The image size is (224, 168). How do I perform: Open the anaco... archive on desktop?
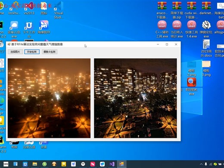[x=162, y=10]
